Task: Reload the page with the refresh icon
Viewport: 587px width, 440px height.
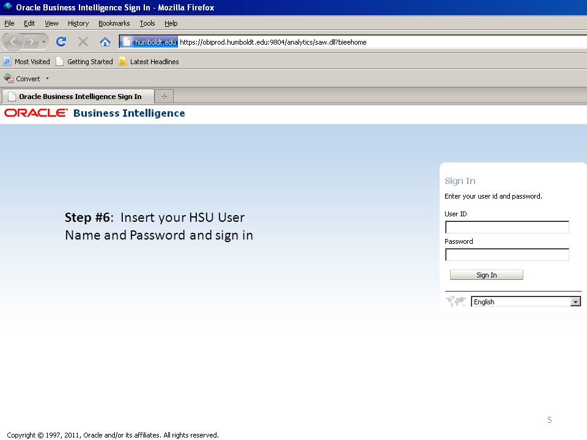Action: point(61,42)
